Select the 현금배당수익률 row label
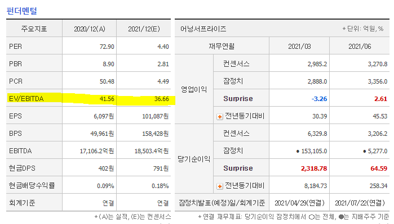The image size is (394, 224). pos(32,185)
